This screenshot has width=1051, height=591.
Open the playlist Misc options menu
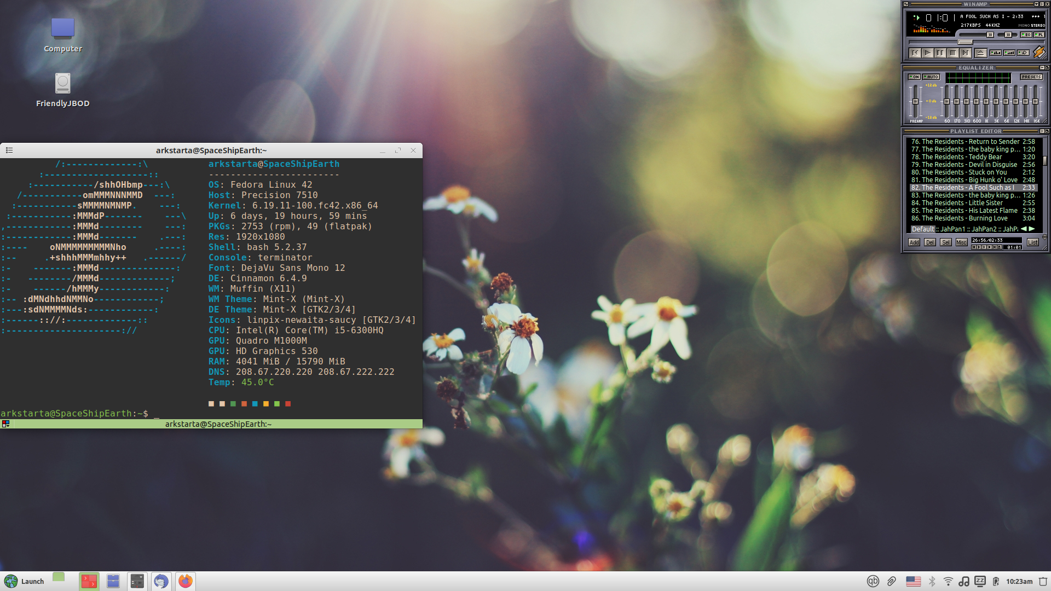click(961, 242)
